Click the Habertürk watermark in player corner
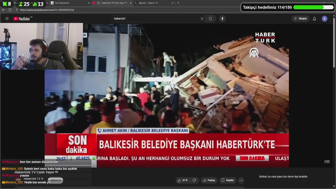Screen dimensions: 336x189 pyautogui.click(x=327, y=162)
